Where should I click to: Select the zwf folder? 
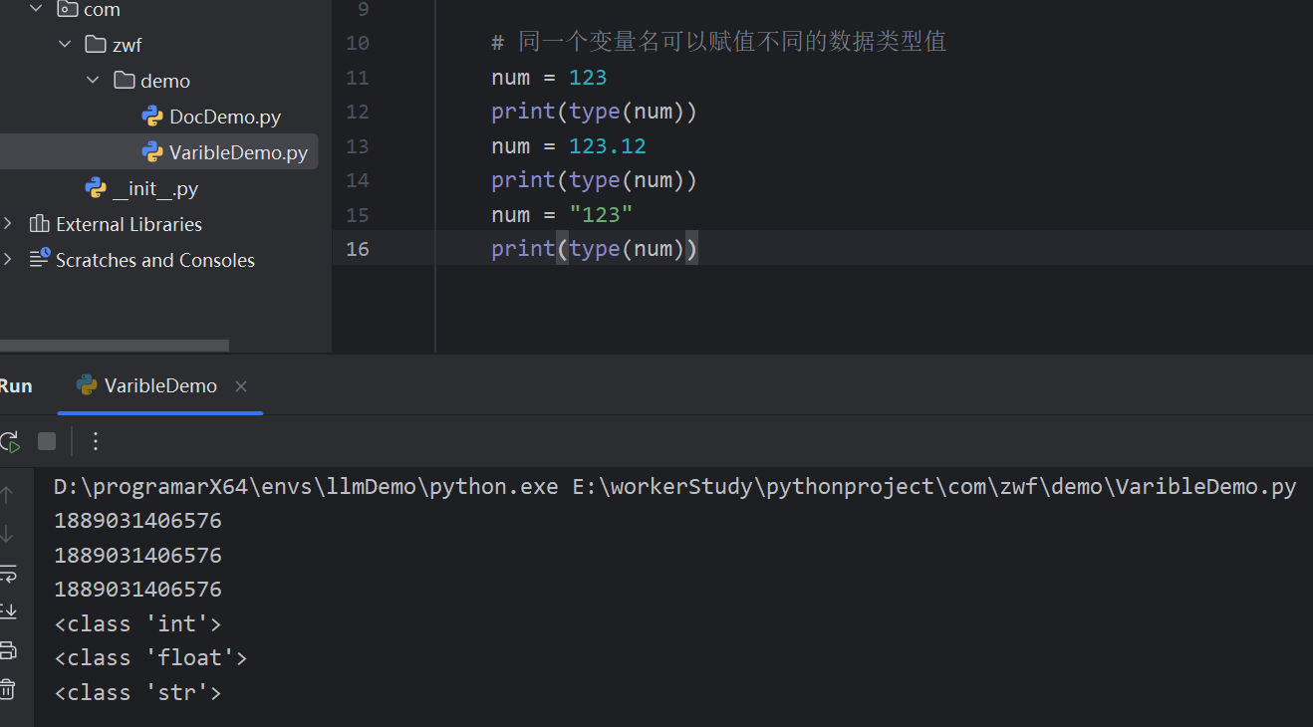[128, 45]
